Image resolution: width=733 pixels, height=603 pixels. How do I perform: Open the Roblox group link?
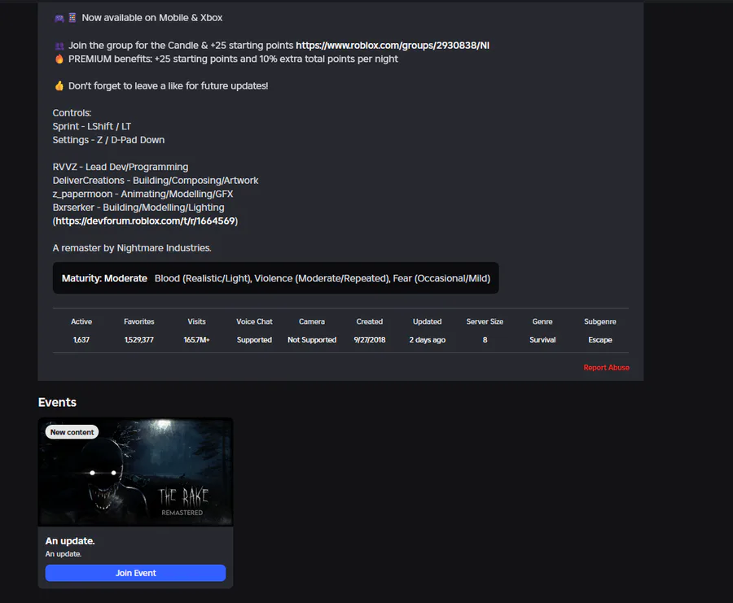(393, 46)
